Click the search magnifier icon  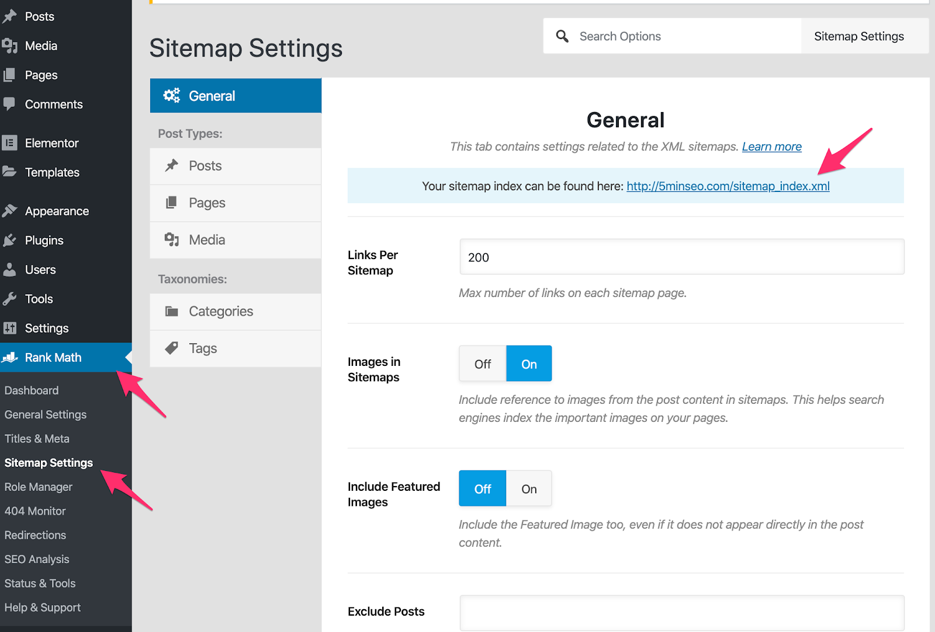(x=562, y=36)
